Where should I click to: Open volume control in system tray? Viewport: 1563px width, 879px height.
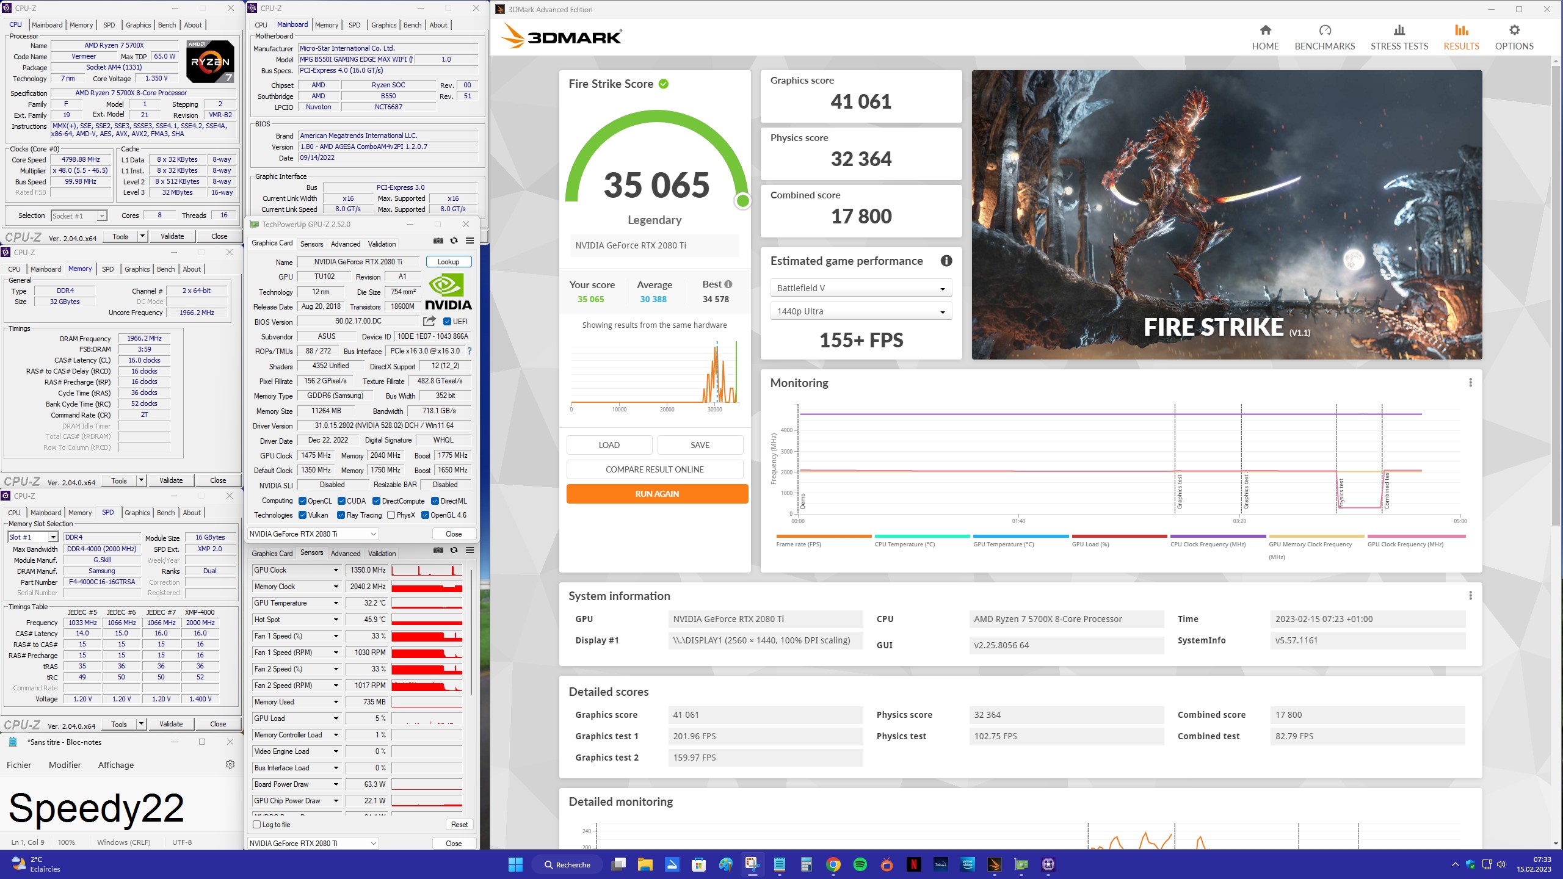point(1501,864)
